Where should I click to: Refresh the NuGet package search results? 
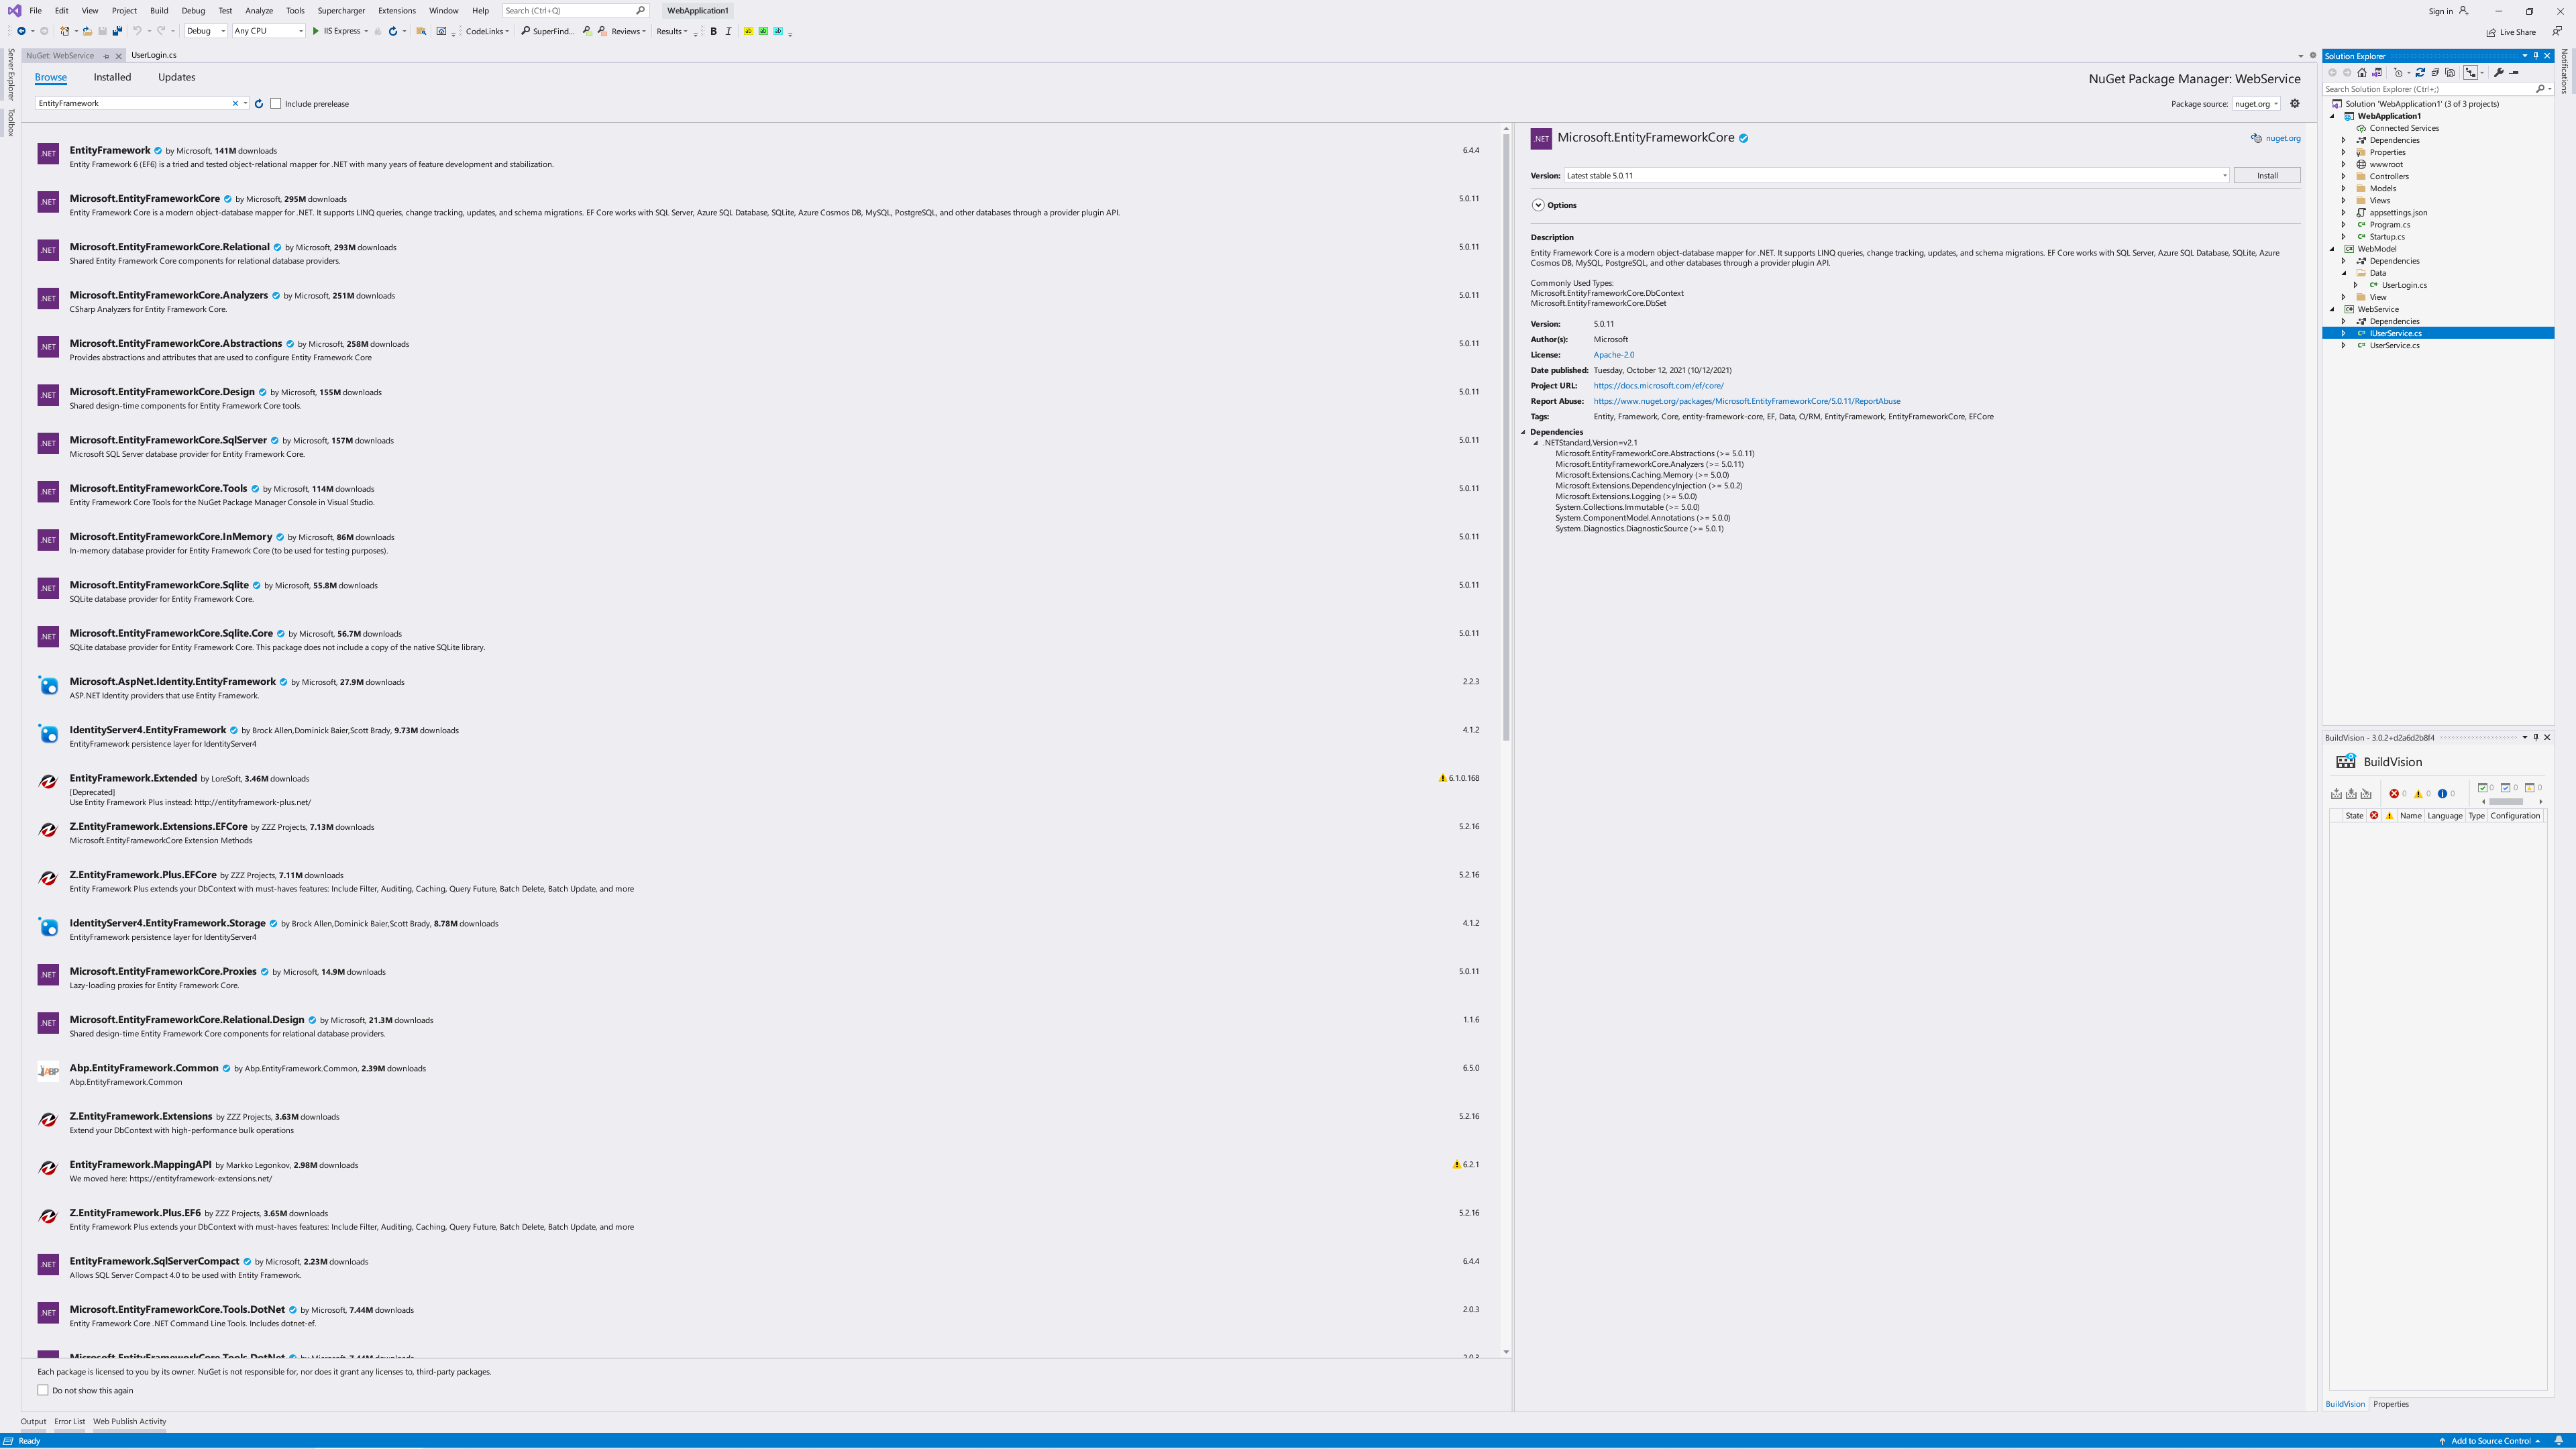pos(259,104)
